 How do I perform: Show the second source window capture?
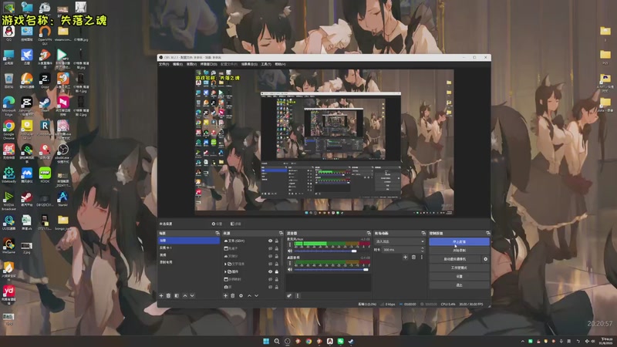click(271, 248)
